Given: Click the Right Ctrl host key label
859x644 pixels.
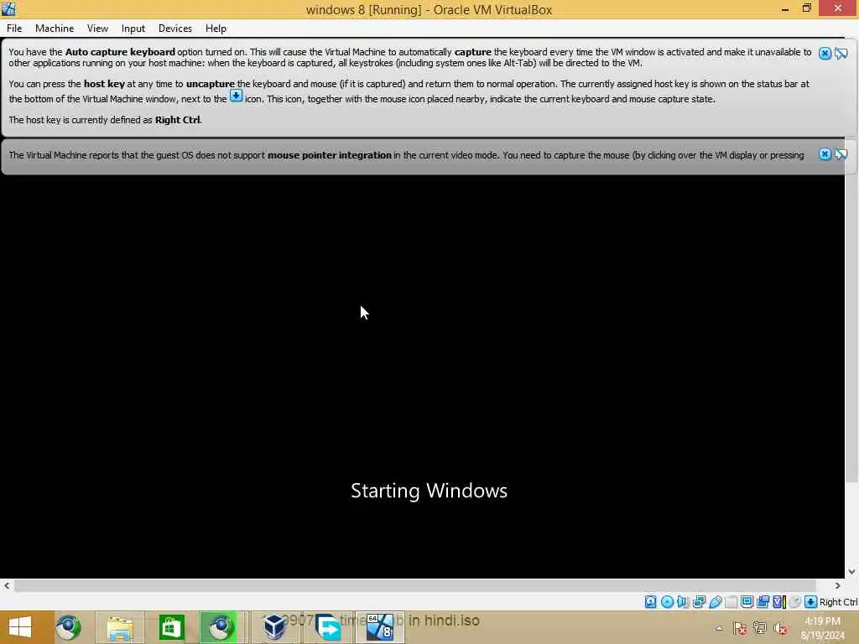Looking at the screenshot, I should [839, 602].
